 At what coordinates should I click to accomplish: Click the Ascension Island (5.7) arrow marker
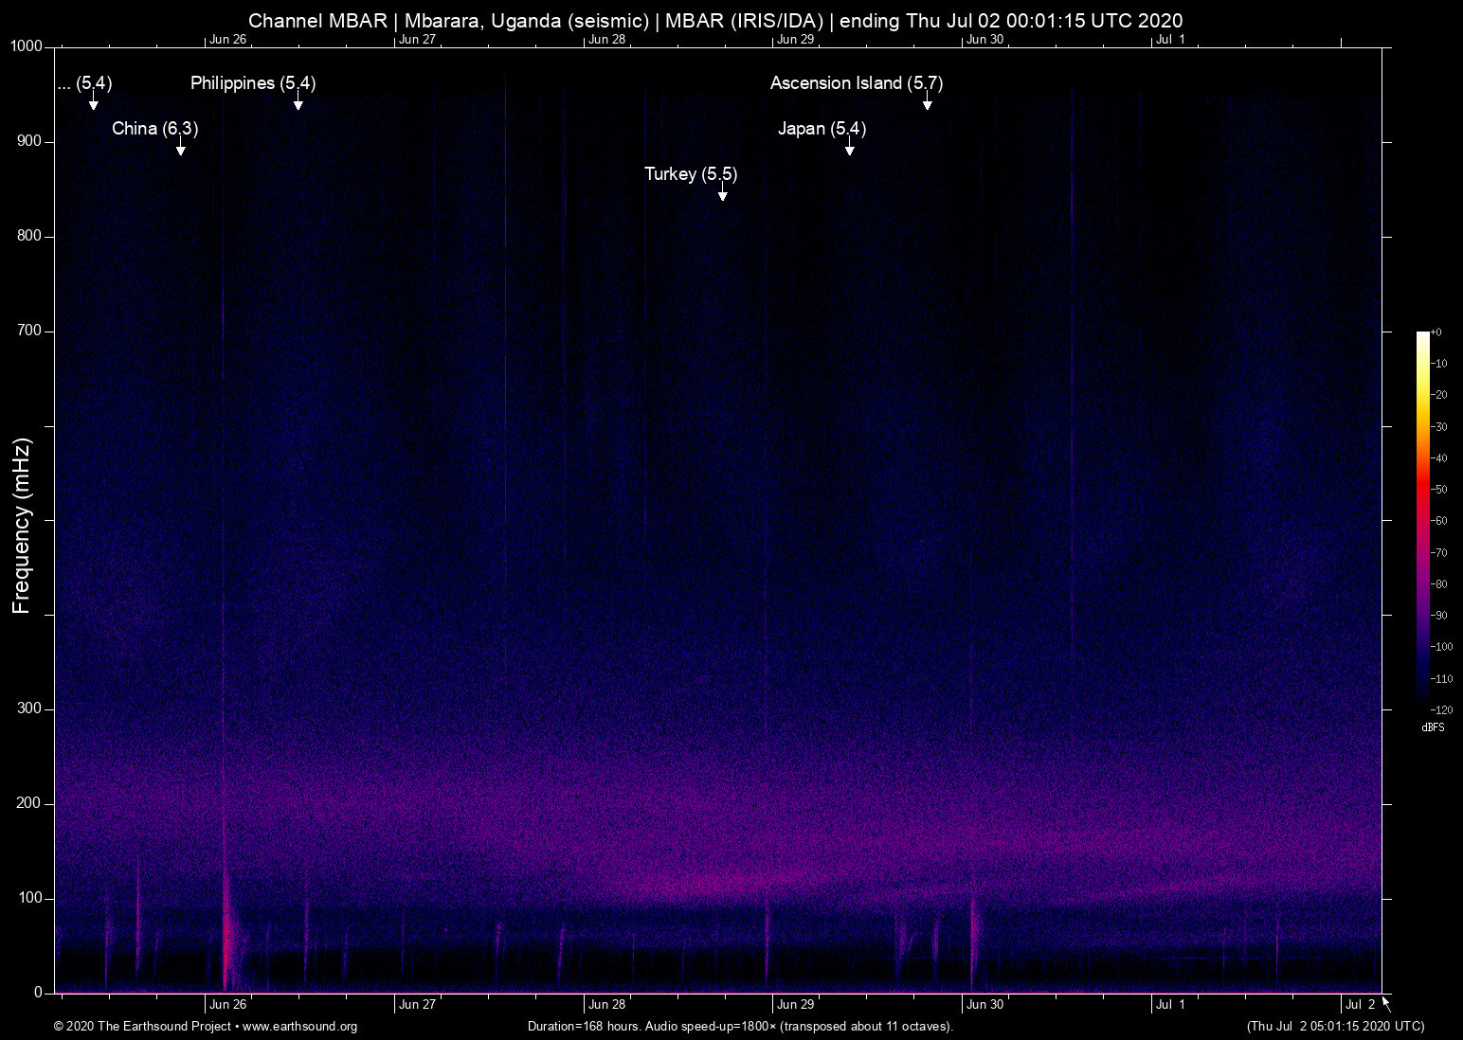pos(927,103)
